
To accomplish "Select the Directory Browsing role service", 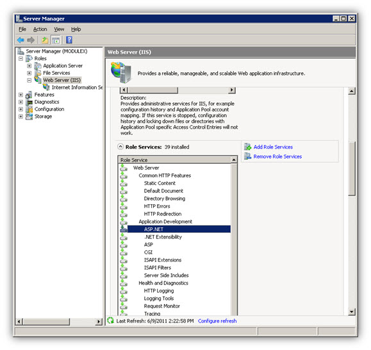I will tap(165, 198).
